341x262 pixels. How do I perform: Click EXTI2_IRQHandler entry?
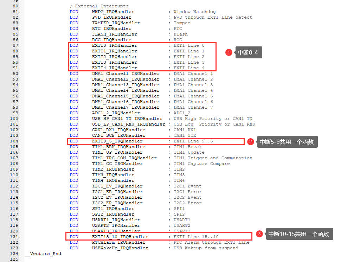tap(114, 57)
